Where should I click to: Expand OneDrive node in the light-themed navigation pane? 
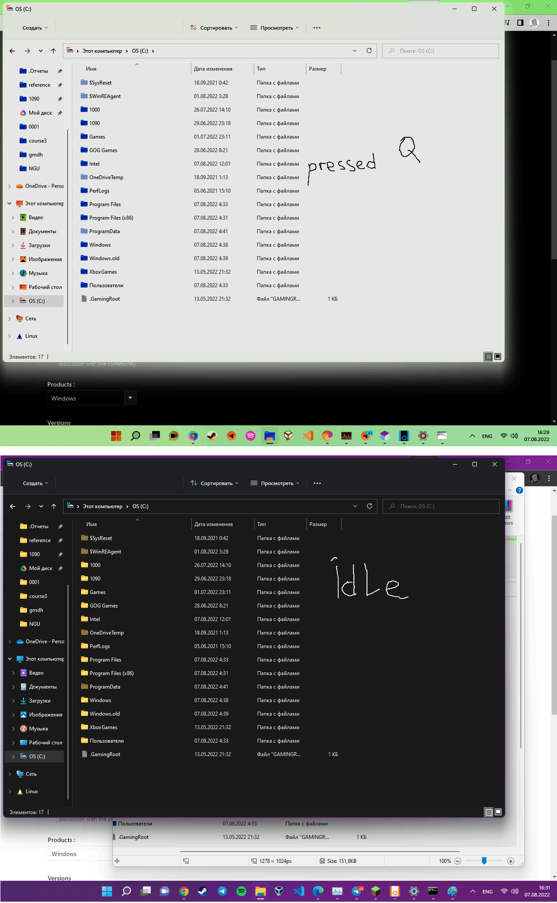click(9, 186)
